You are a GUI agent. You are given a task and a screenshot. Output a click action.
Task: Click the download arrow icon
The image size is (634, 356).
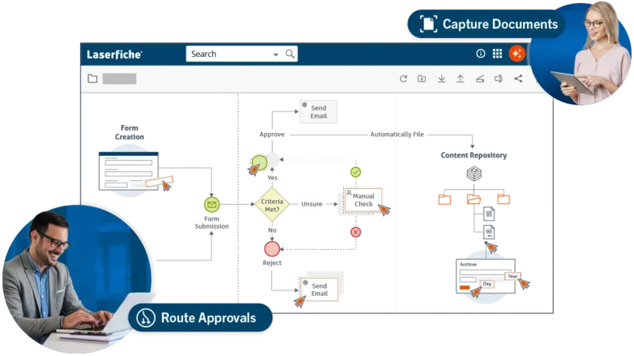pyautogui.click(x=441, y=78)
